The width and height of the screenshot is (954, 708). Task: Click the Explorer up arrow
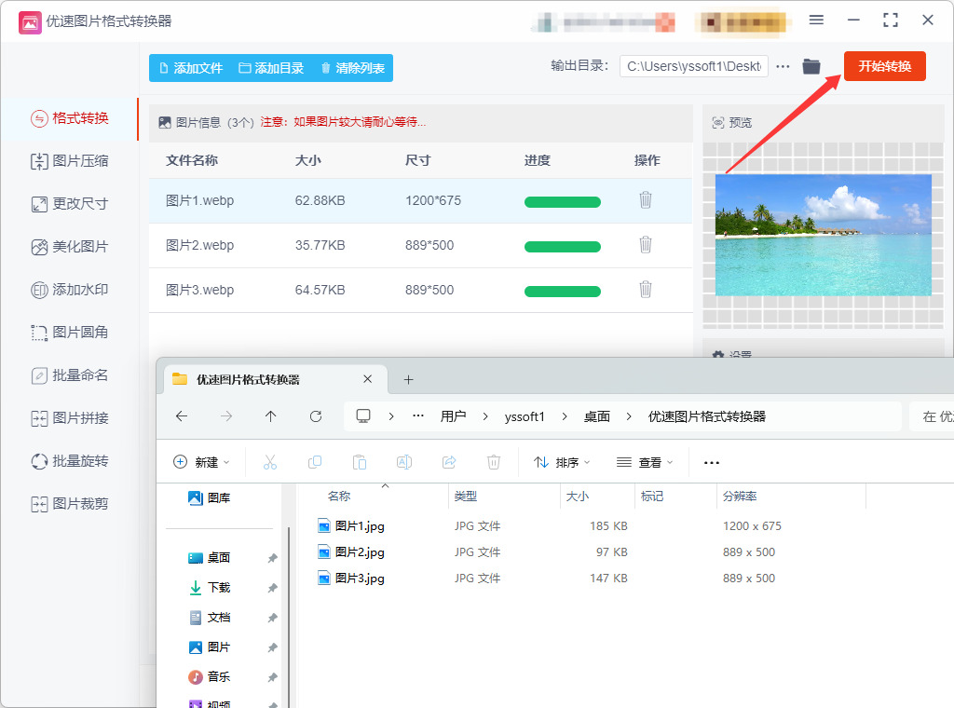click(x=271, y=416)
